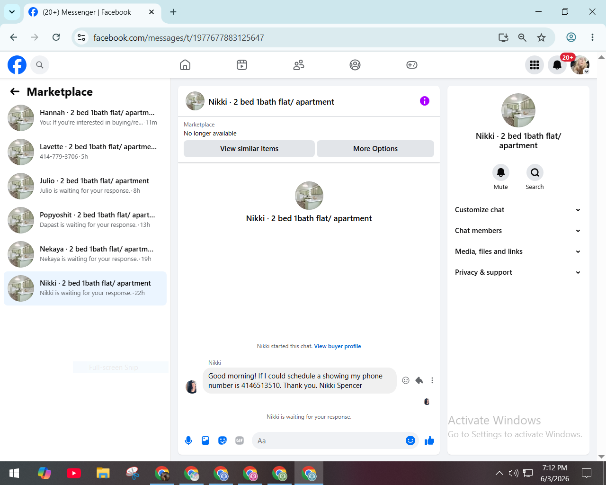Expand Privacy & support section
606x485 pixels.
pyautogui.click(x=518, y=272)
